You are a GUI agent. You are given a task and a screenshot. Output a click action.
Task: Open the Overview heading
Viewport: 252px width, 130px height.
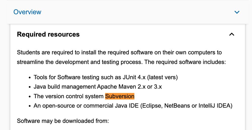pyautogui.click(x=27, y=12)
